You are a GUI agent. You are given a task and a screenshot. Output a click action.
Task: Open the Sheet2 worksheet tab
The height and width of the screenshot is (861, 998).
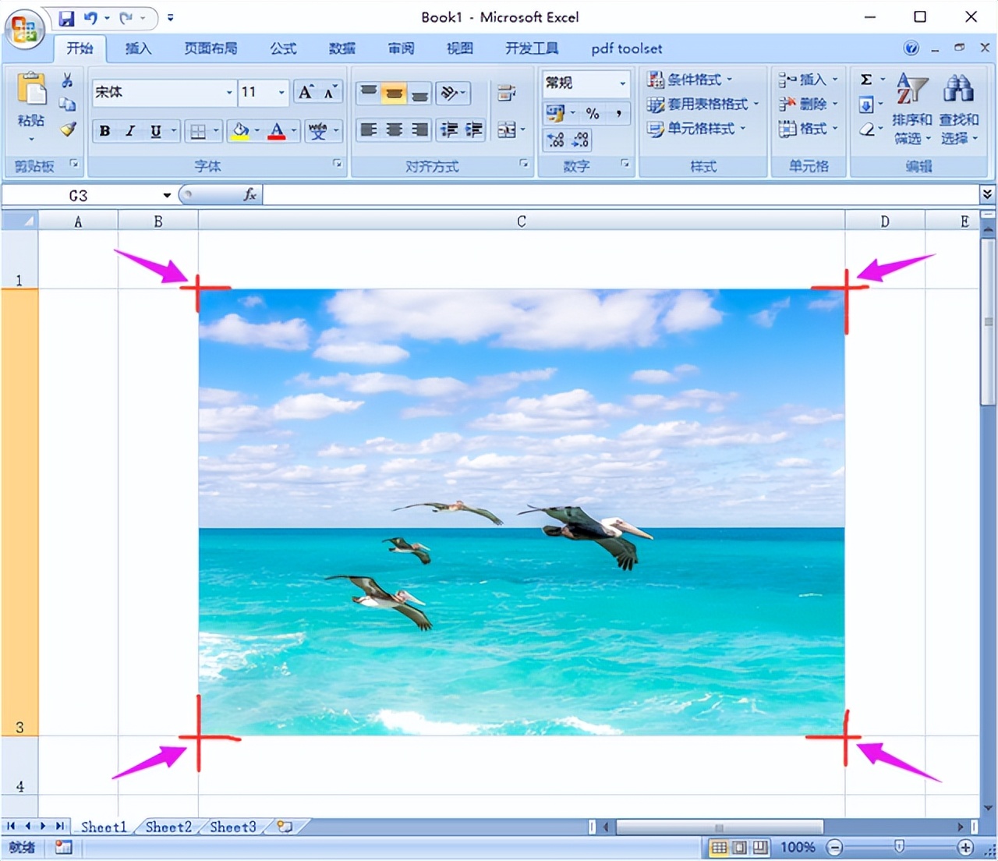(168, 827)
